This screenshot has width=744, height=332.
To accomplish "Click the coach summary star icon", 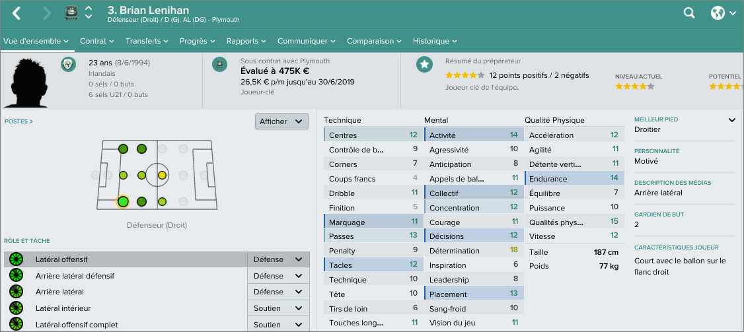I will click(x=424, y=64).
